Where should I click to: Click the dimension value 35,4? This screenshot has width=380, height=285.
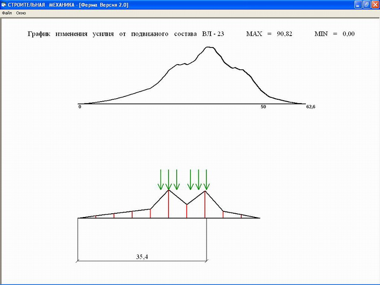[142, 256]
